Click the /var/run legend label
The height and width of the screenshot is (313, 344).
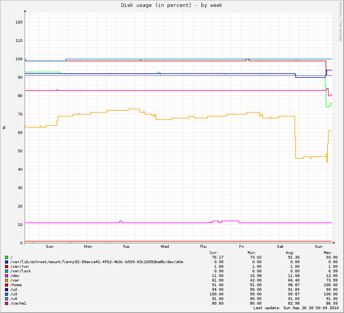coord(20,267)
